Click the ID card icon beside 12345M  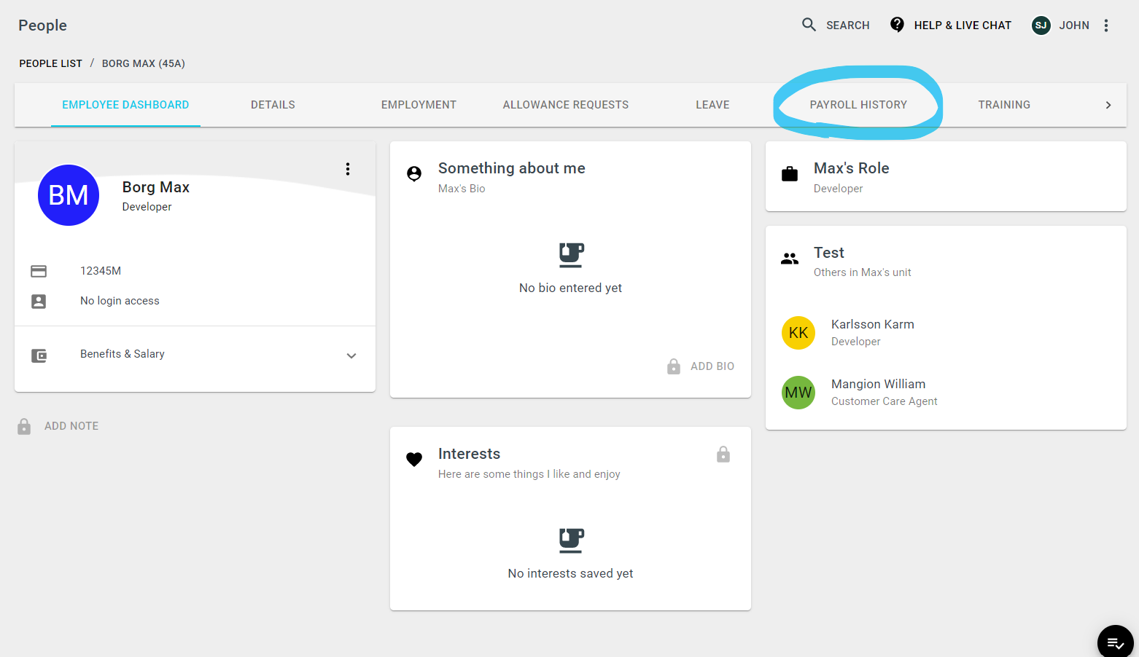pyautogui.click(x=39, y=271)
